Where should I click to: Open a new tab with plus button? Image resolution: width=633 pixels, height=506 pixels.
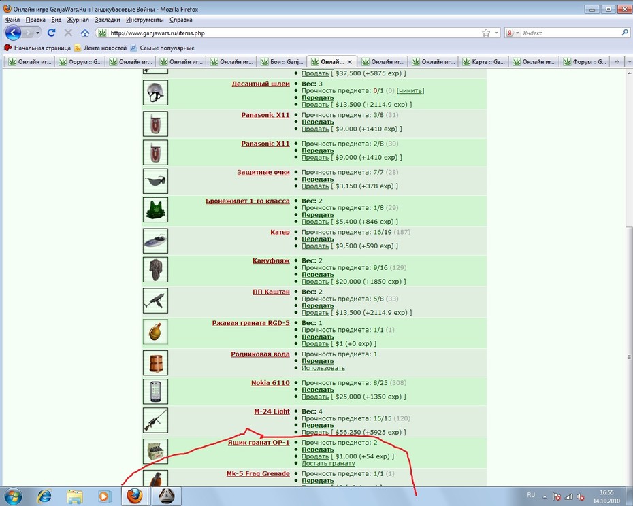point(617,62)
